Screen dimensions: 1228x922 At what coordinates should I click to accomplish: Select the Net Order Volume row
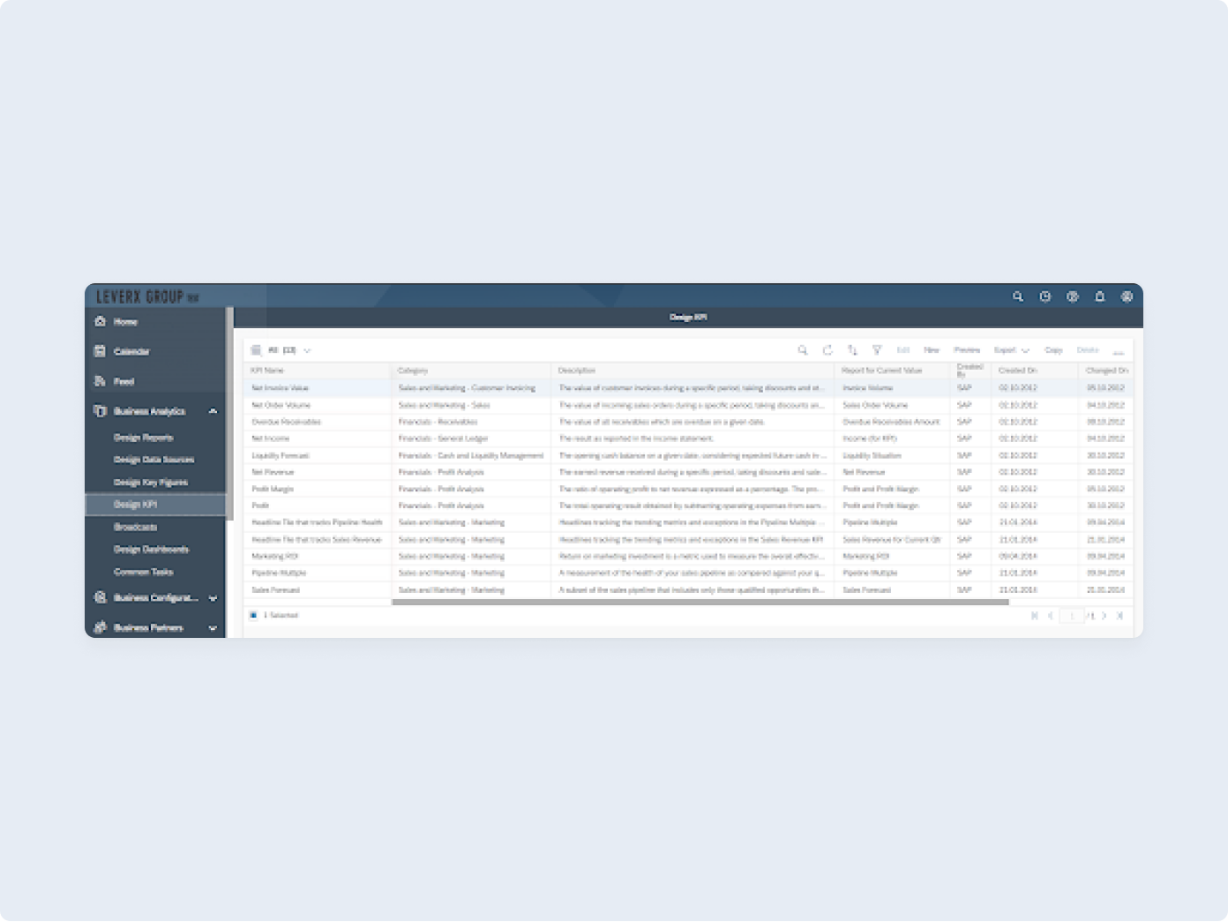click(x=688, y=405)
